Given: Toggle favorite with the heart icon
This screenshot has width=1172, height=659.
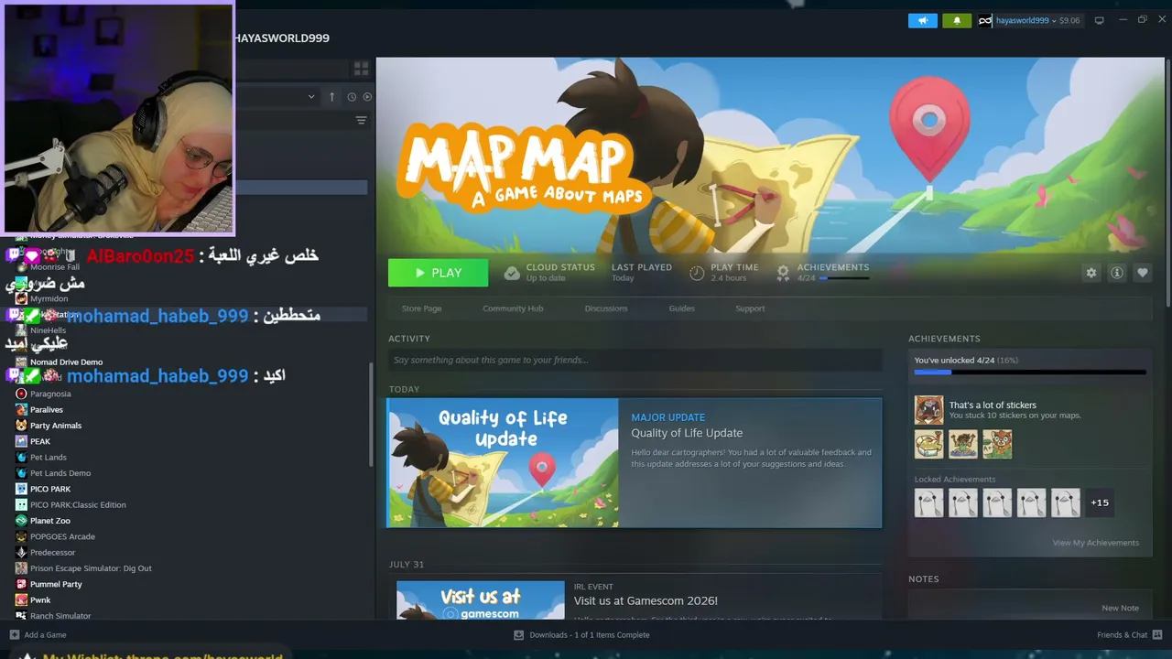Looking at the screenshot, I should click(1142, 273).
